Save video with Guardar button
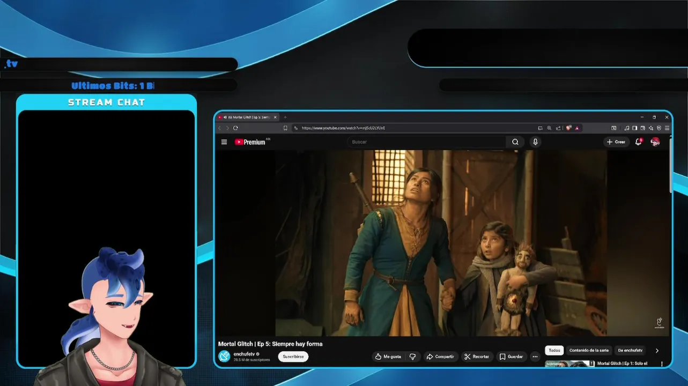The height and width of the screenshot is (386, 688). click(x=511, y=357)
